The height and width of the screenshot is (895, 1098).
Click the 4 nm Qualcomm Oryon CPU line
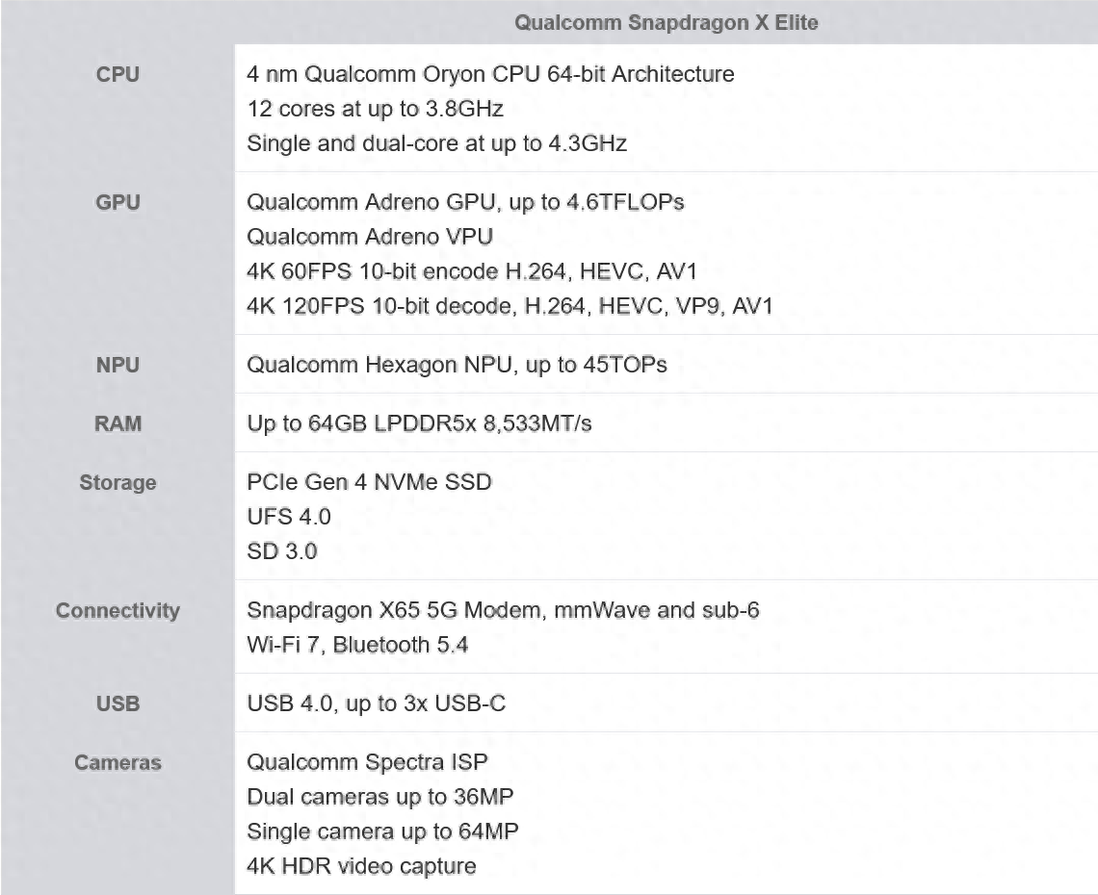click(490, 74)
